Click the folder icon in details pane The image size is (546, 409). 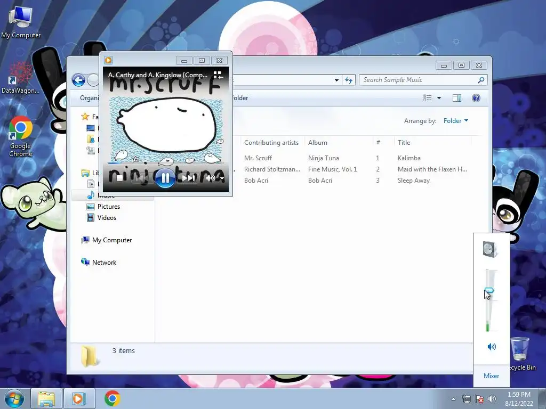[x=89, y=356]
